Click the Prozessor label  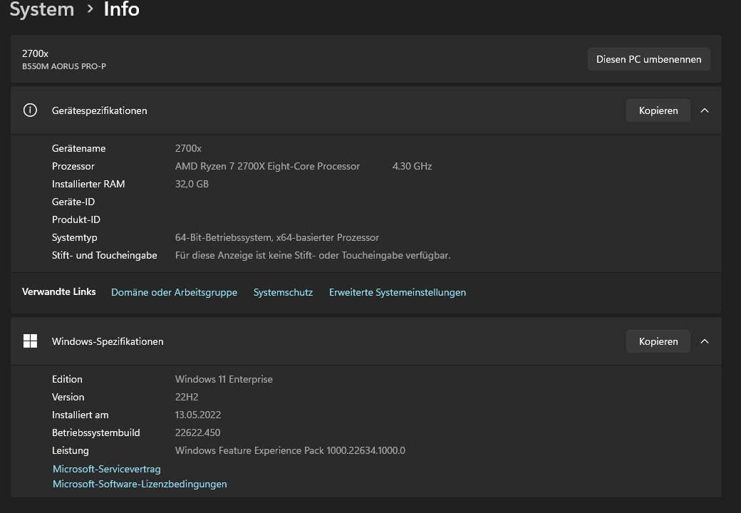click(73, 166)
